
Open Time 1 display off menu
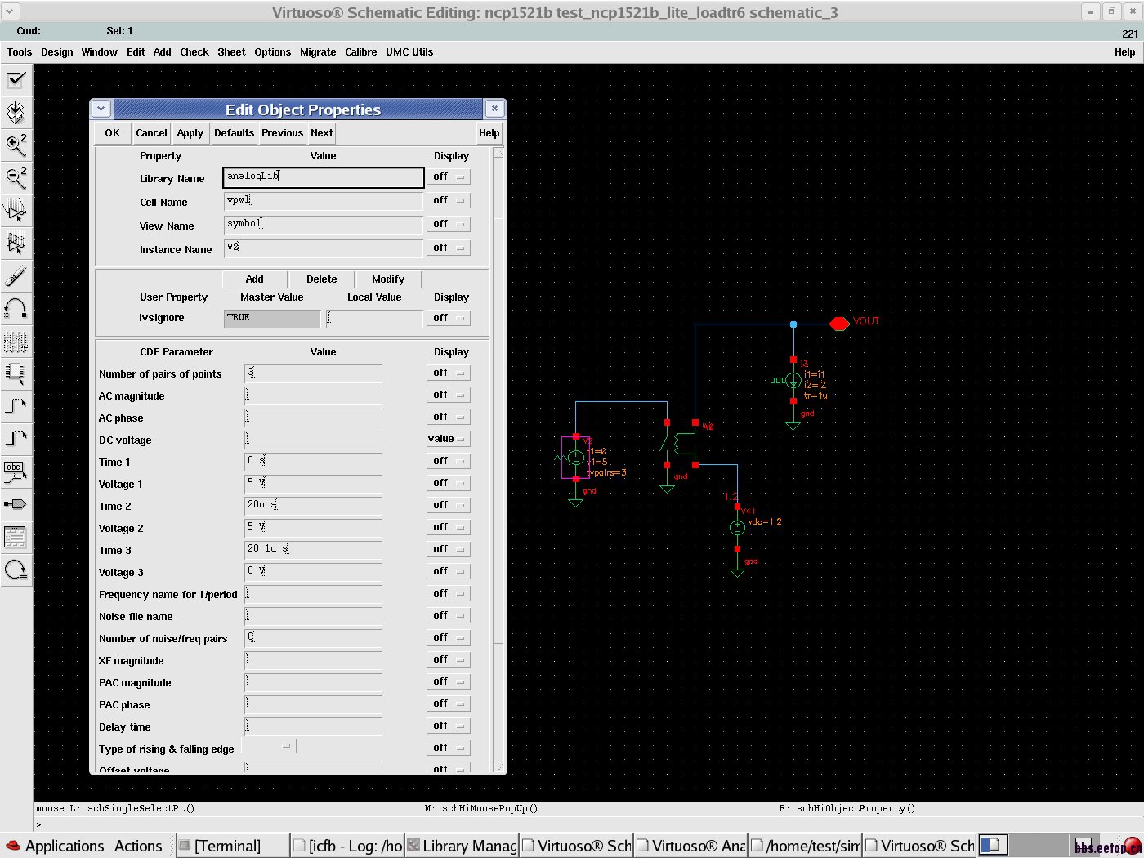point(448,461)
